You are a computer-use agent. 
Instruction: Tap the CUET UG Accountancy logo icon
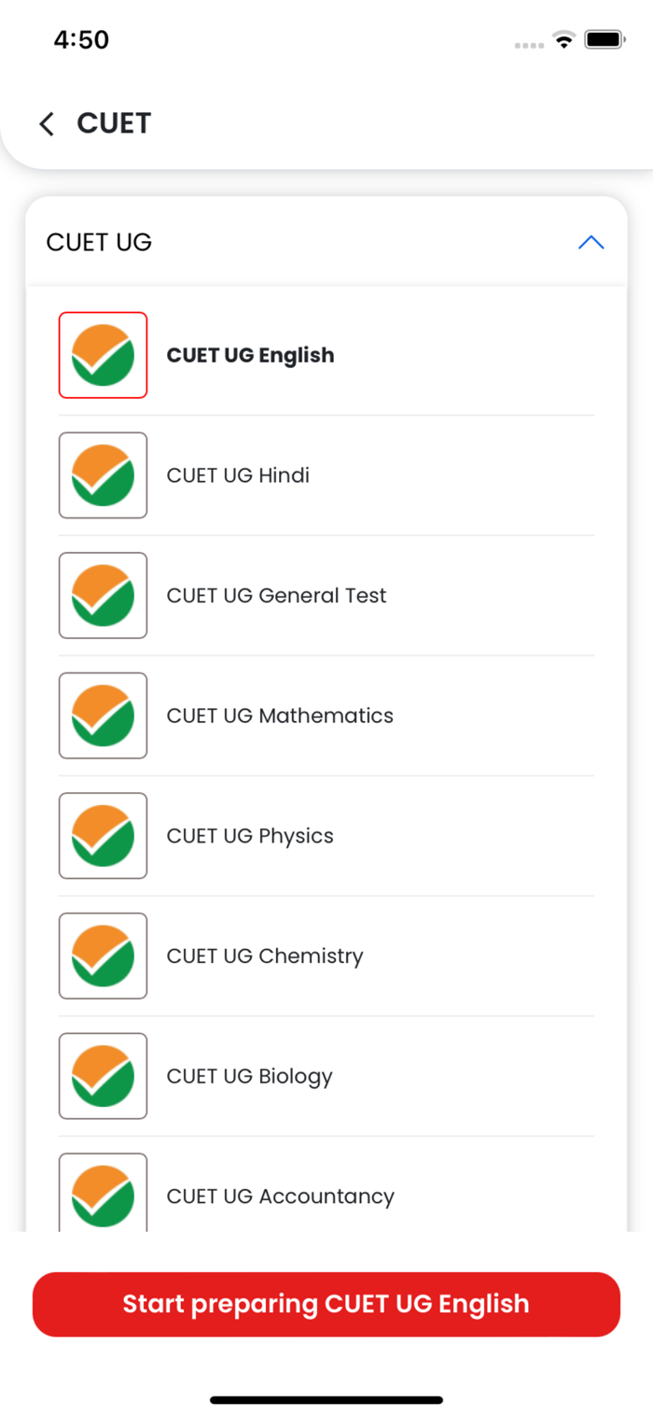coord(103,1194)
